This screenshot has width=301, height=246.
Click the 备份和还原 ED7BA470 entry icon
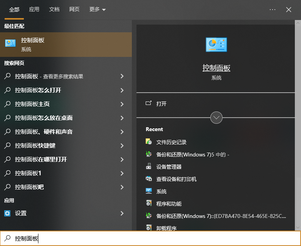149,216
